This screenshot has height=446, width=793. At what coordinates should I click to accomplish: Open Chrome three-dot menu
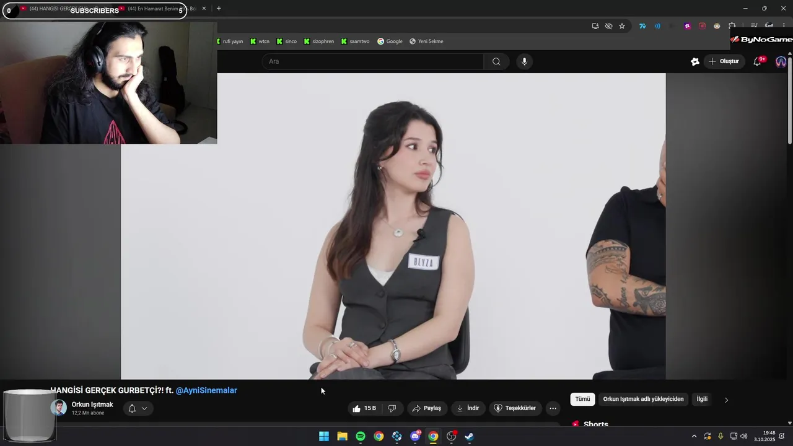pos(784,26)
